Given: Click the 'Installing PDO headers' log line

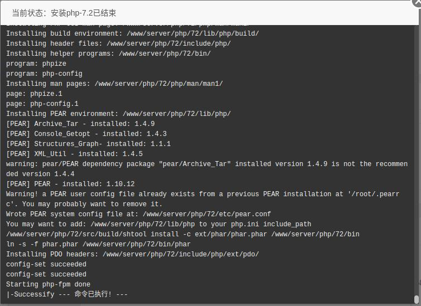Looking at the screenshot, I should click(133, 254).
